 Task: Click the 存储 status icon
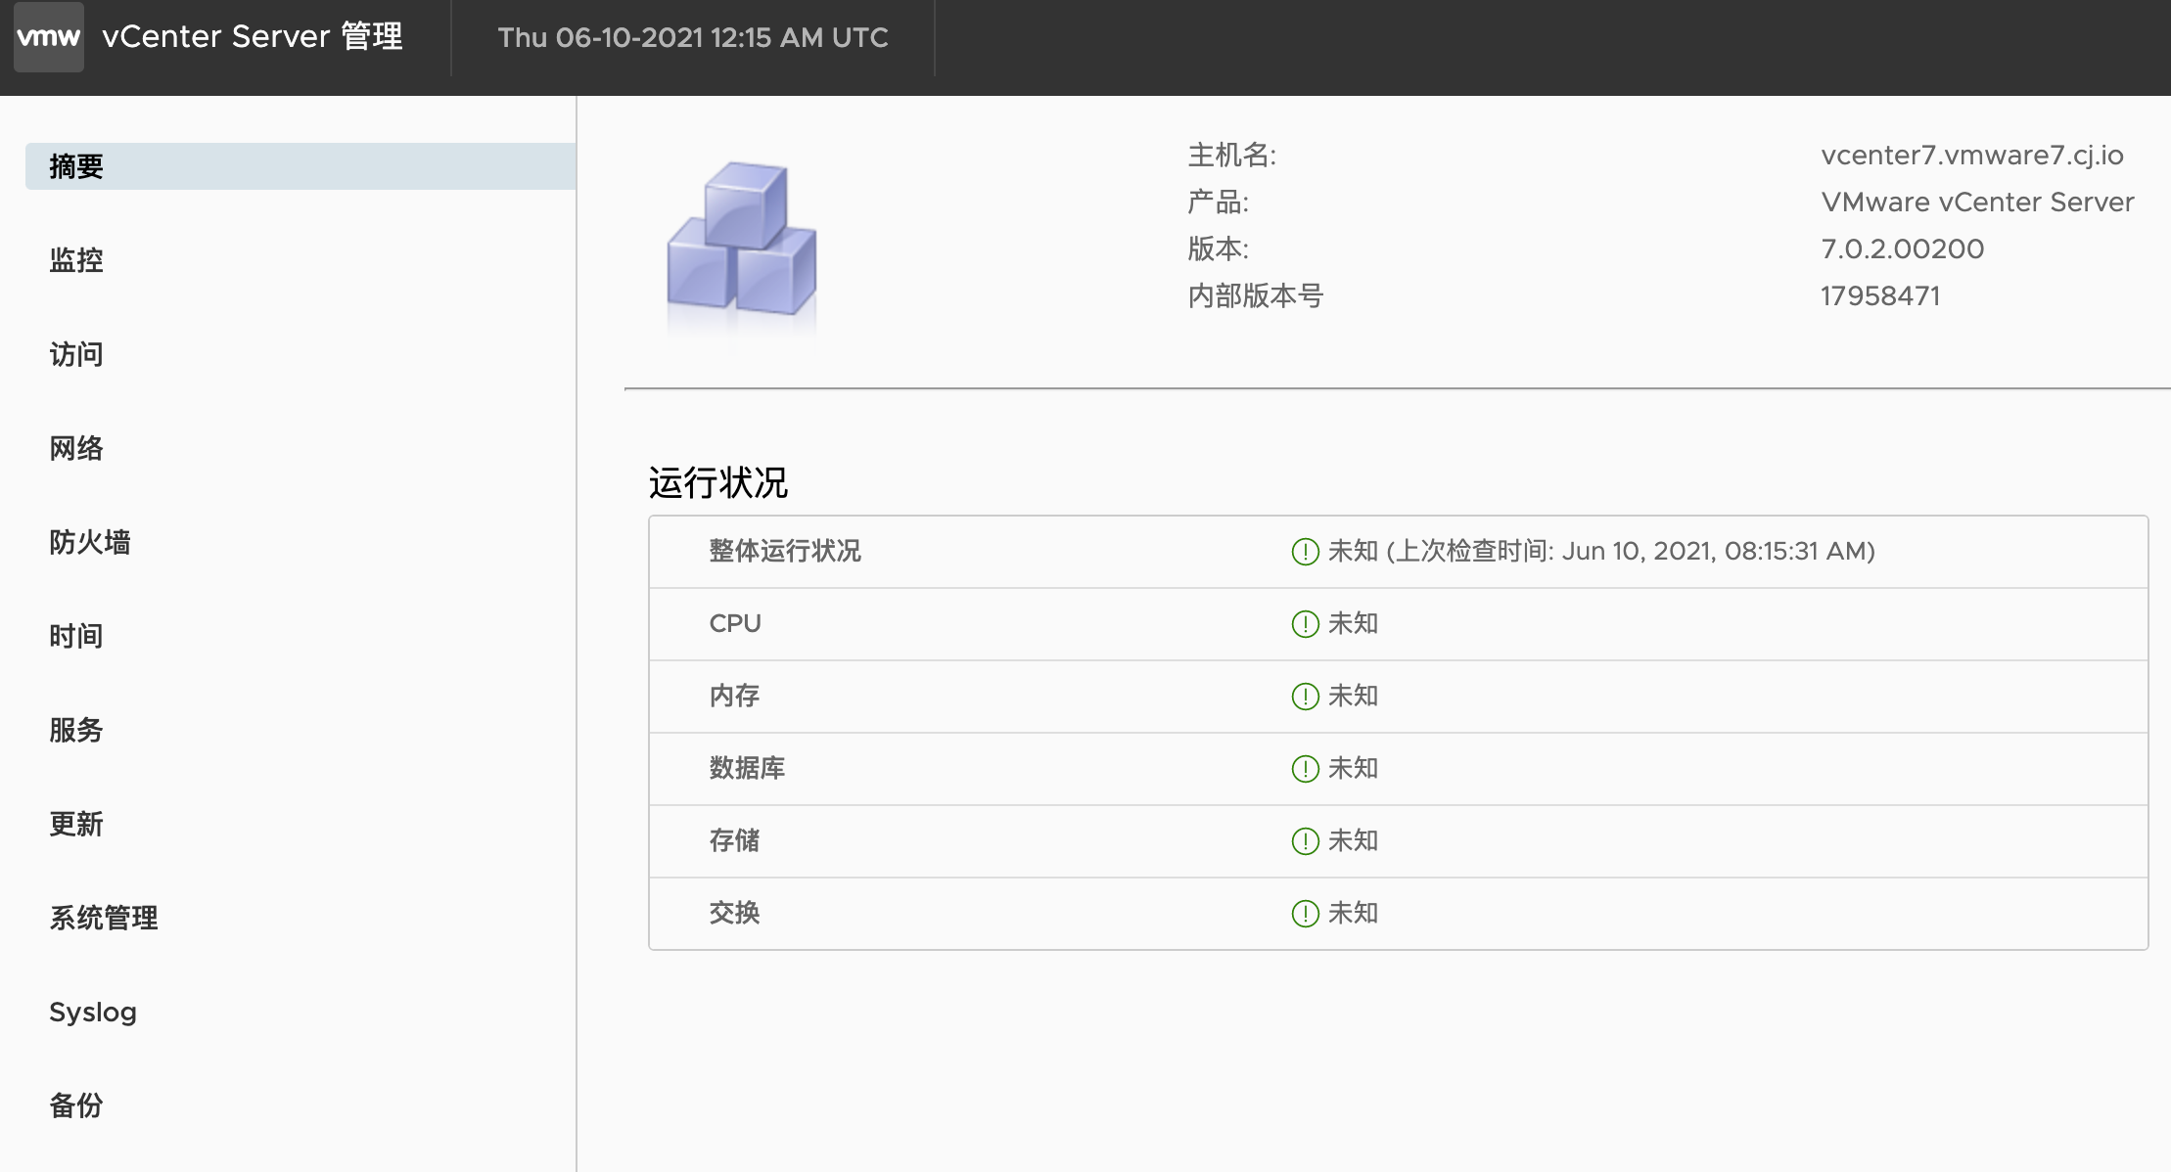[x=1305, y=841]
